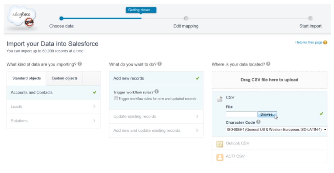The width and height of the screenshot is (334, 173).
Task: Click the Outlook CSV icon
Action: 219,144
